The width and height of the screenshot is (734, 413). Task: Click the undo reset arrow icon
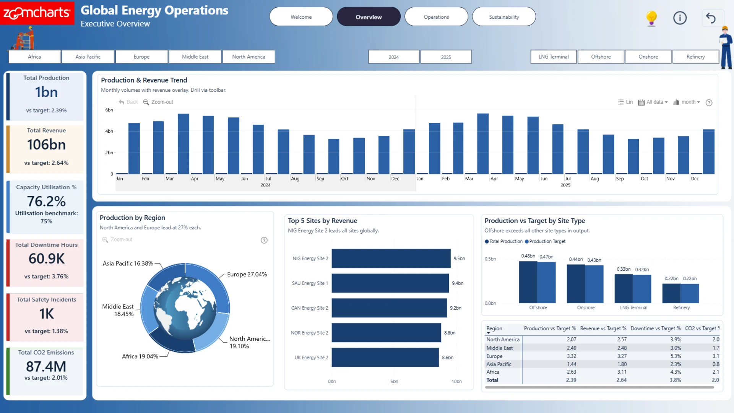(711, 18)
